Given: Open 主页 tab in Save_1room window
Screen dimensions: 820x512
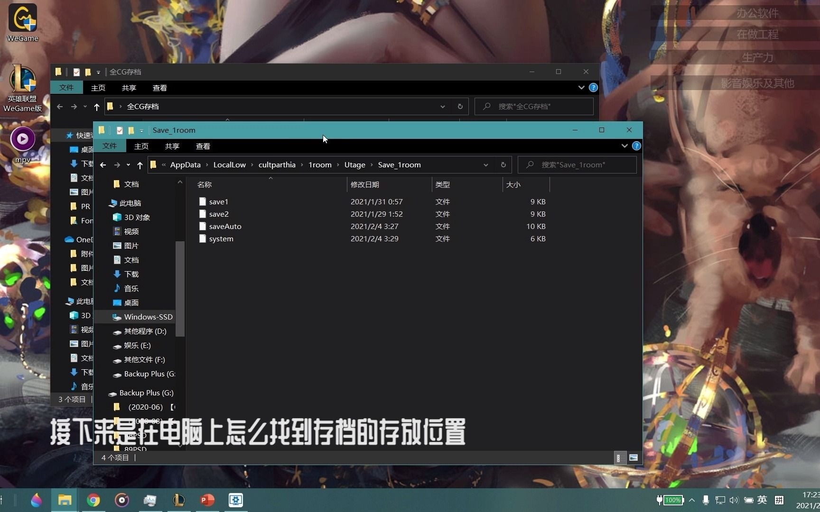Looking at the screenshot, I should pyautogui.click(x=141, y=146).
